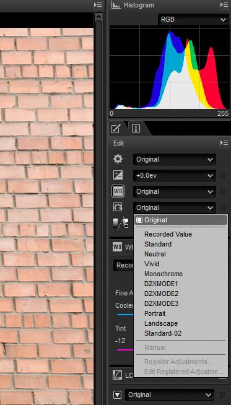
Task: Click the Histogram panel graph icon
Action: [x=116, y=5]
